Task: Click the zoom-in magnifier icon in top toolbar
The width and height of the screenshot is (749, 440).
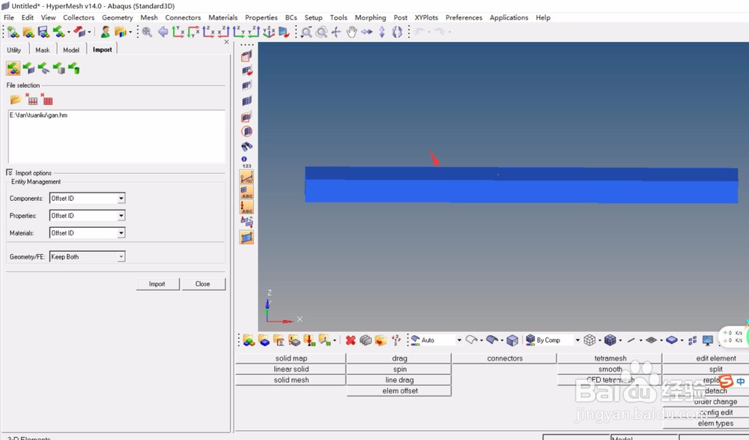Action: (x=147, y=32)
